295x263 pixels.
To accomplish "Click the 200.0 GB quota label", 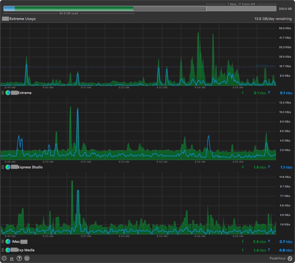I will [285, 9].
